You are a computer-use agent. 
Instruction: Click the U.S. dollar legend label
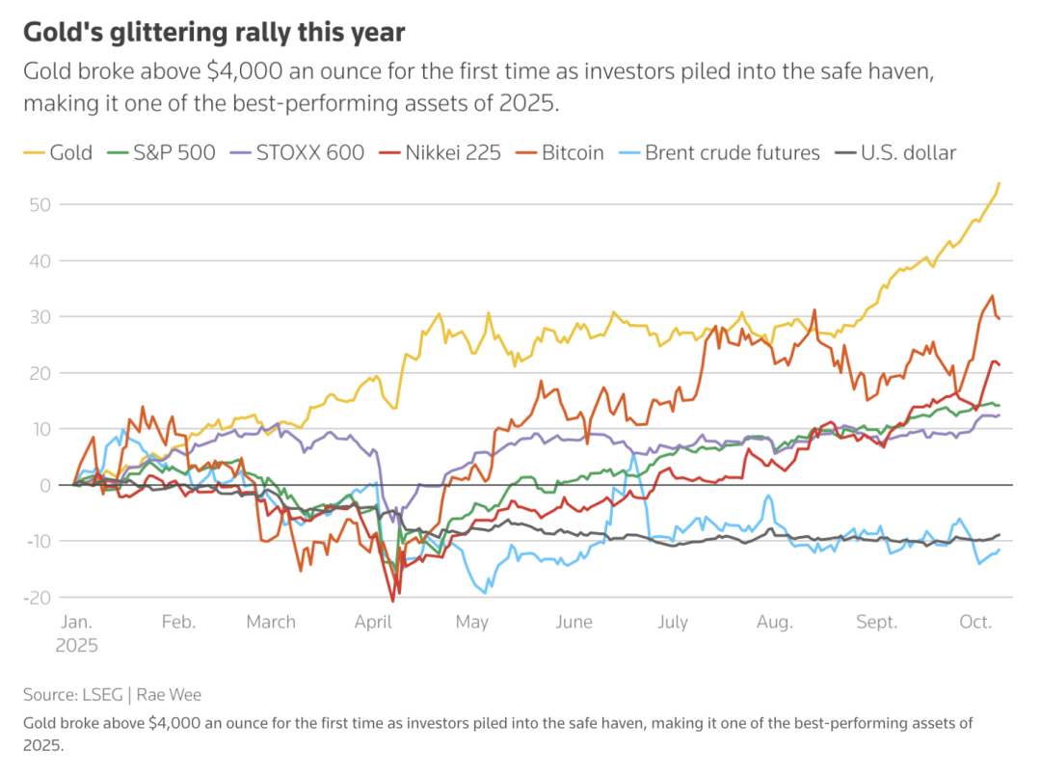coord(909,152)
